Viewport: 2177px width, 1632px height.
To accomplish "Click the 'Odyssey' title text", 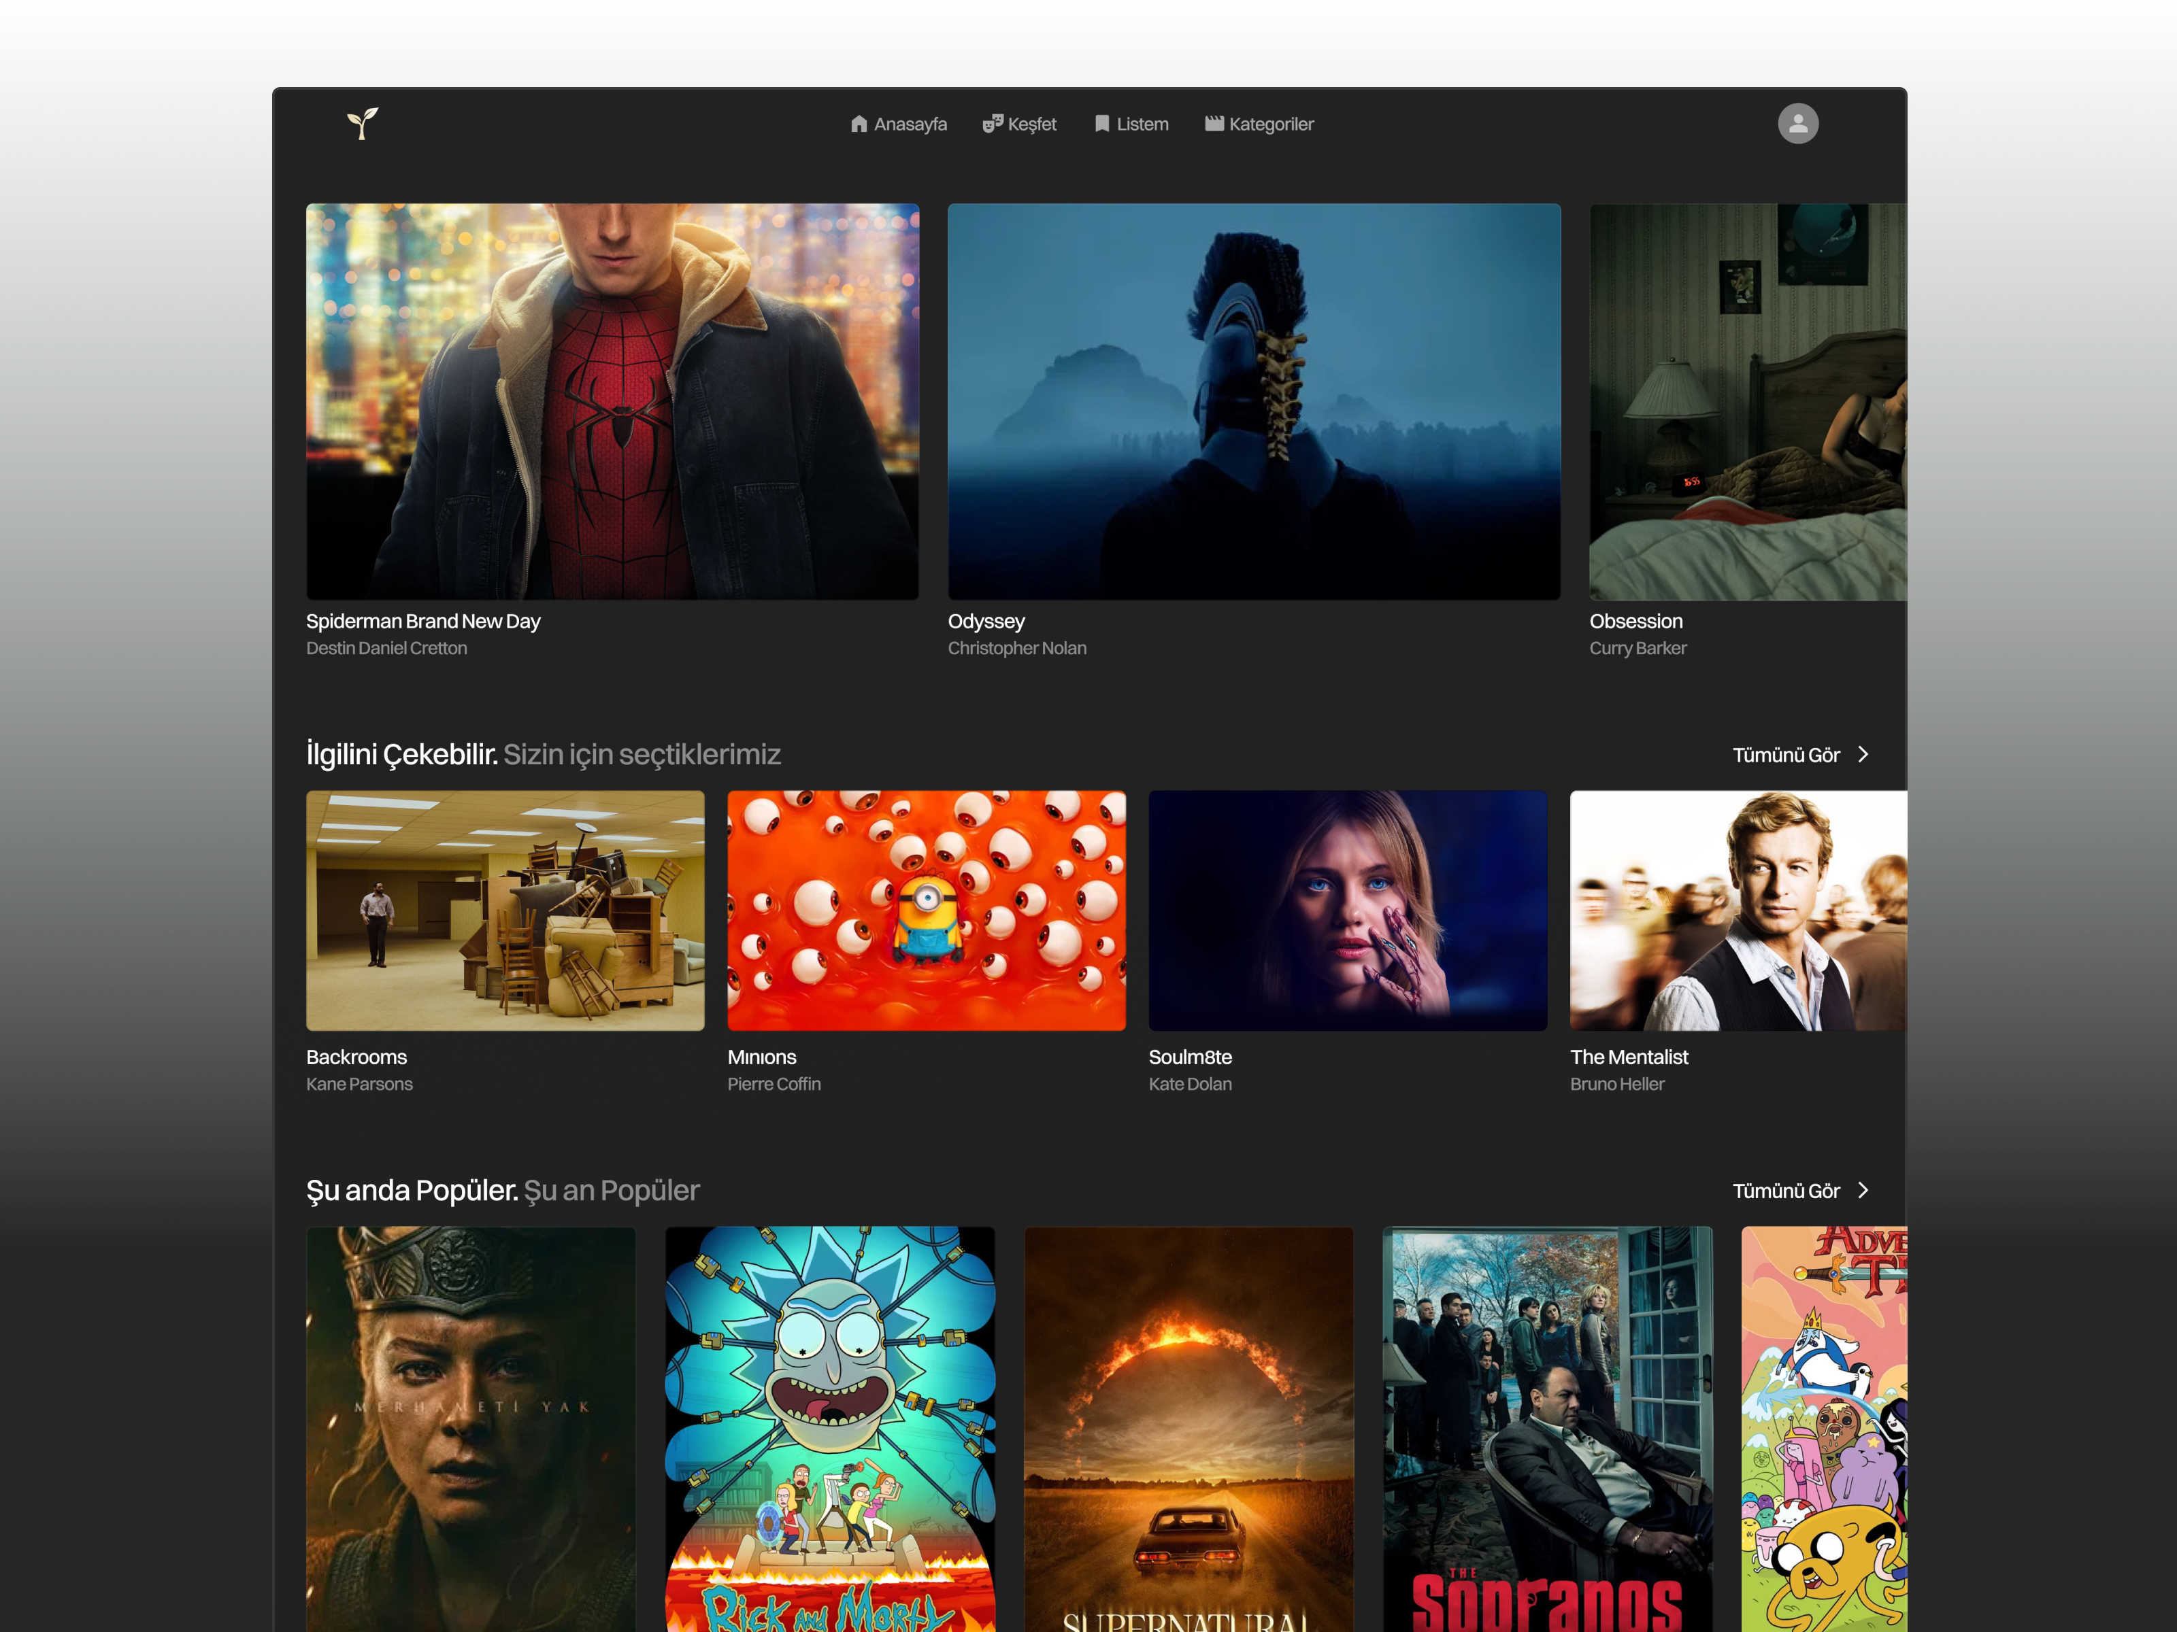I will (986, 621).
